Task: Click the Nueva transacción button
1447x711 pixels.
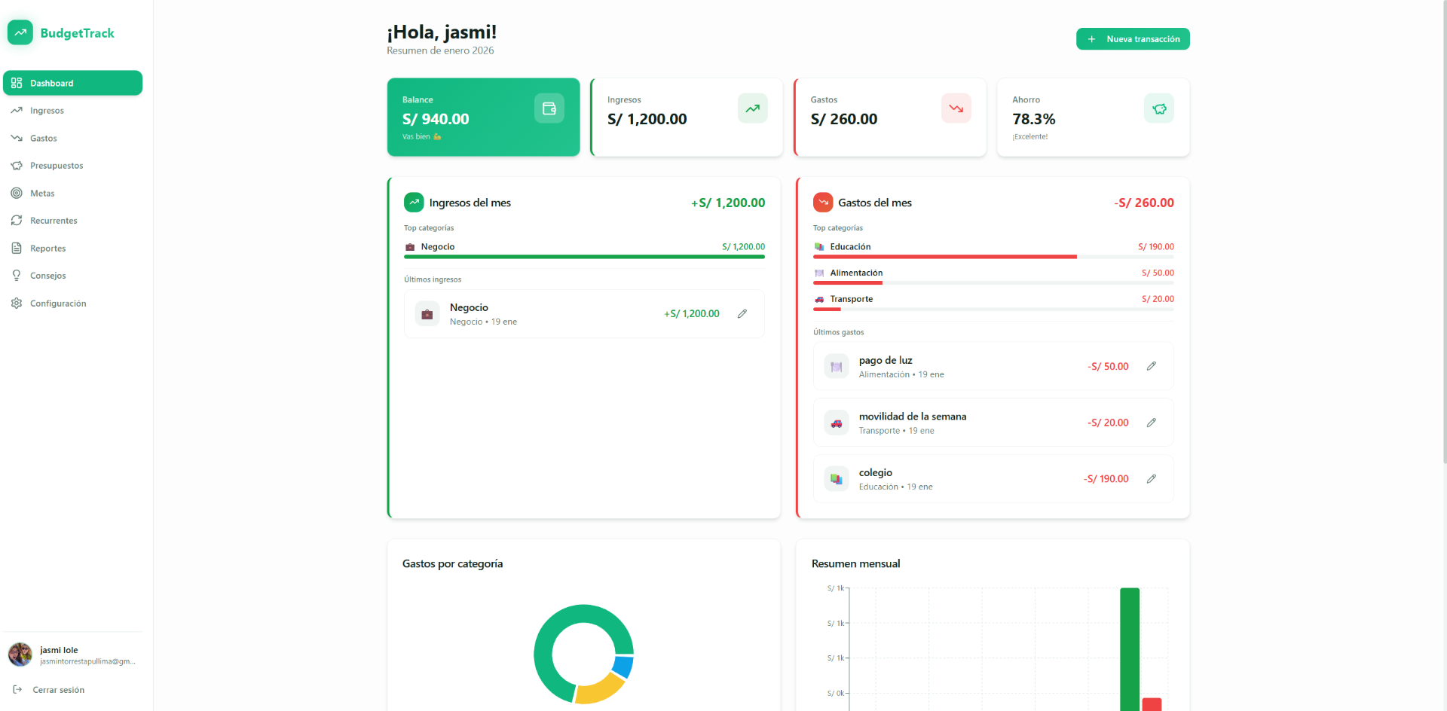Action: 1132,38
